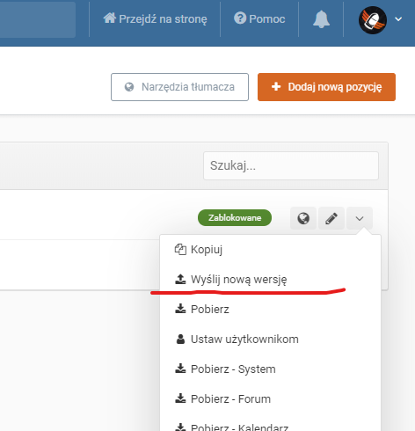The image size is (415, 431).
Task: Click the Dodaj nową pozycję button
Action: click(x=326, y=87)
